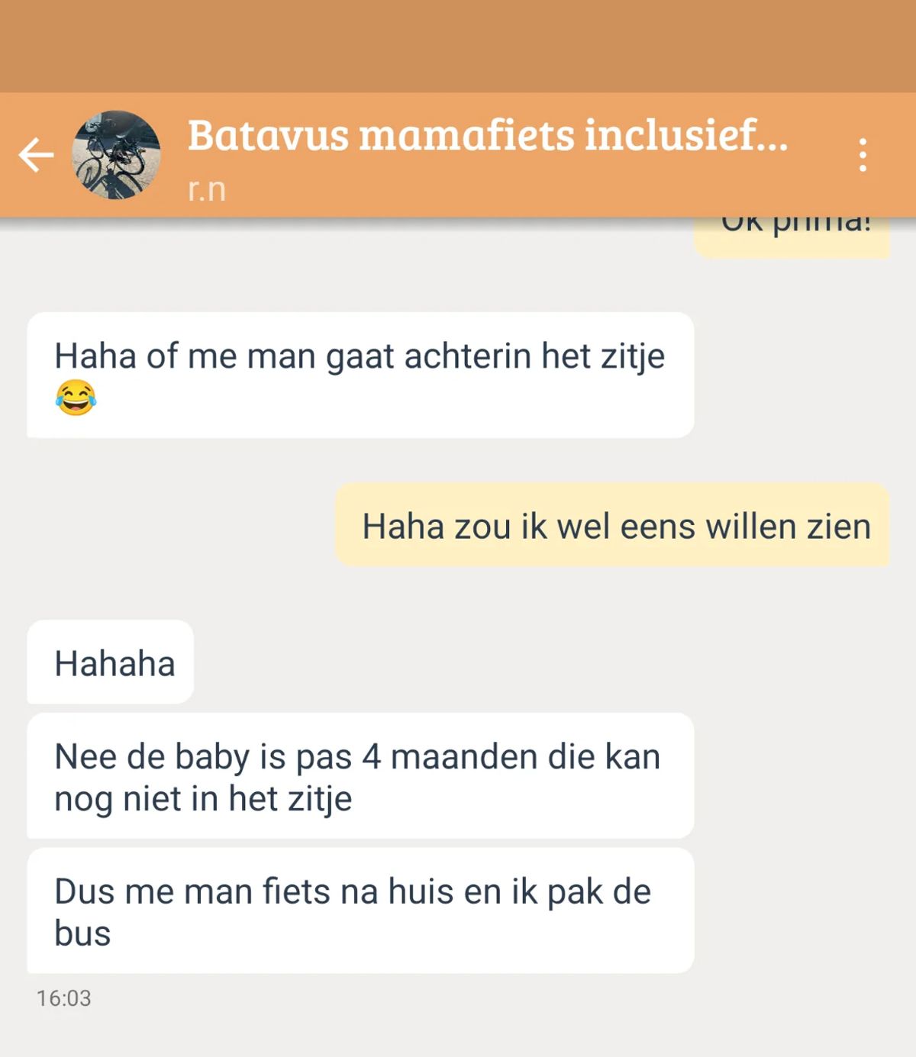Click the 16:03 timestamp below messages
The height and width of the screenshot is (1057, 916).
(x=63, y=998)
